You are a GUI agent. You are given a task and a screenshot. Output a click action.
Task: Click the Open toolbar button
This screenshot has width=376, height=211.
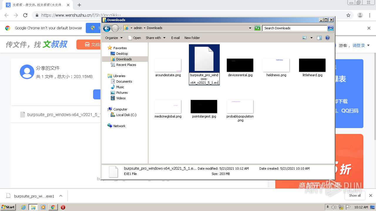pos(135,38)
